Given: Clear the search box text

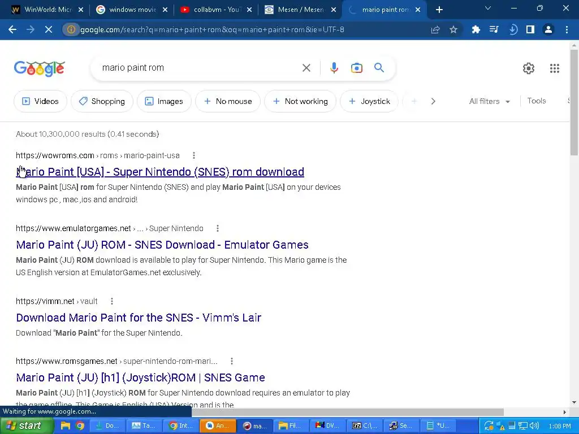Looking at the screenshot, I should 306,68.
